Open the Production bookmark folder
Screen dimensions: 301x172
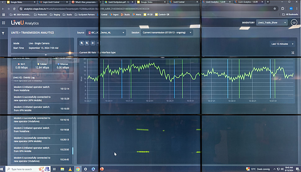click(x=40, y=15)
